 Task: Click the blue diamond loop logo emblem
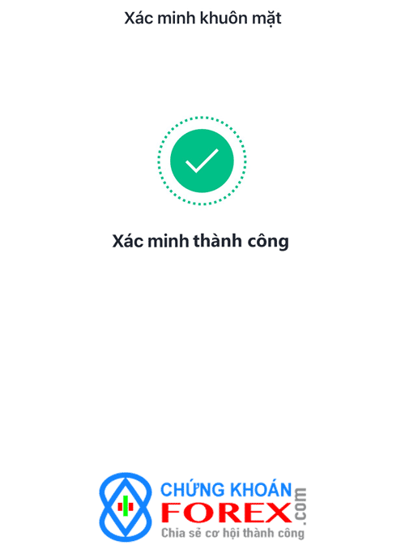click(126, 507)
